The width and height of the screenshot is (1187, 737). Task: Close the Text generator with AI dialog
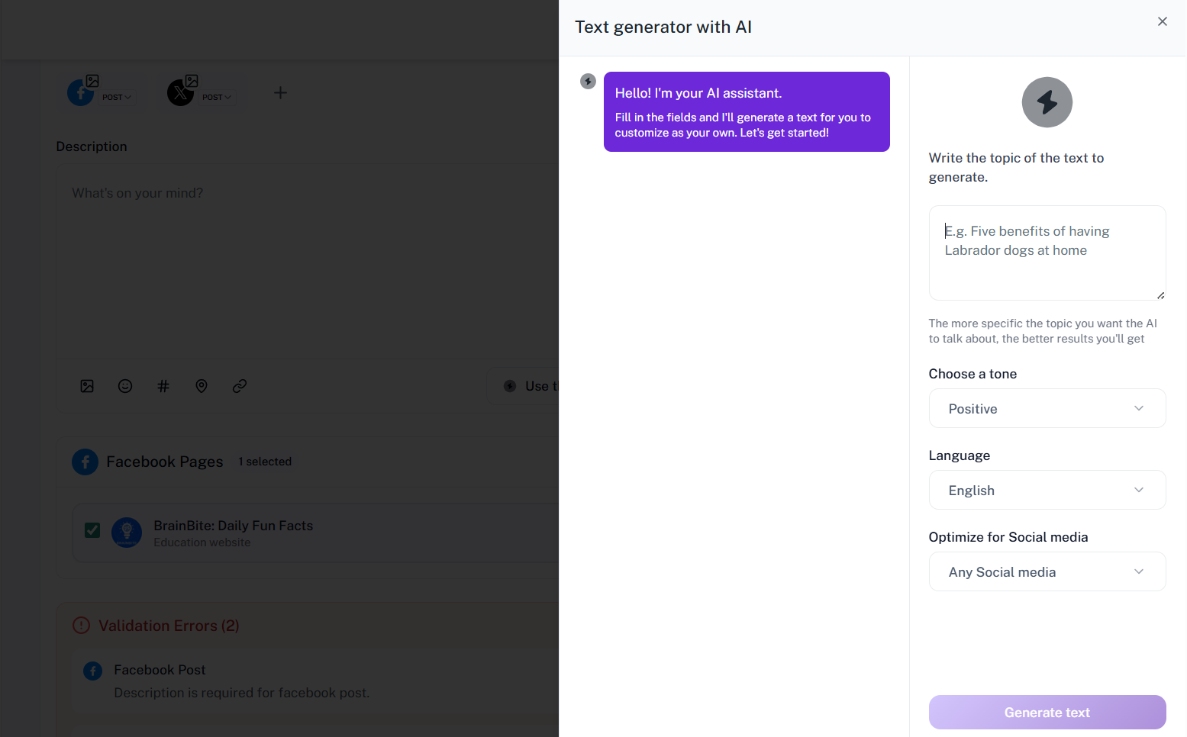click(1162, 21)
